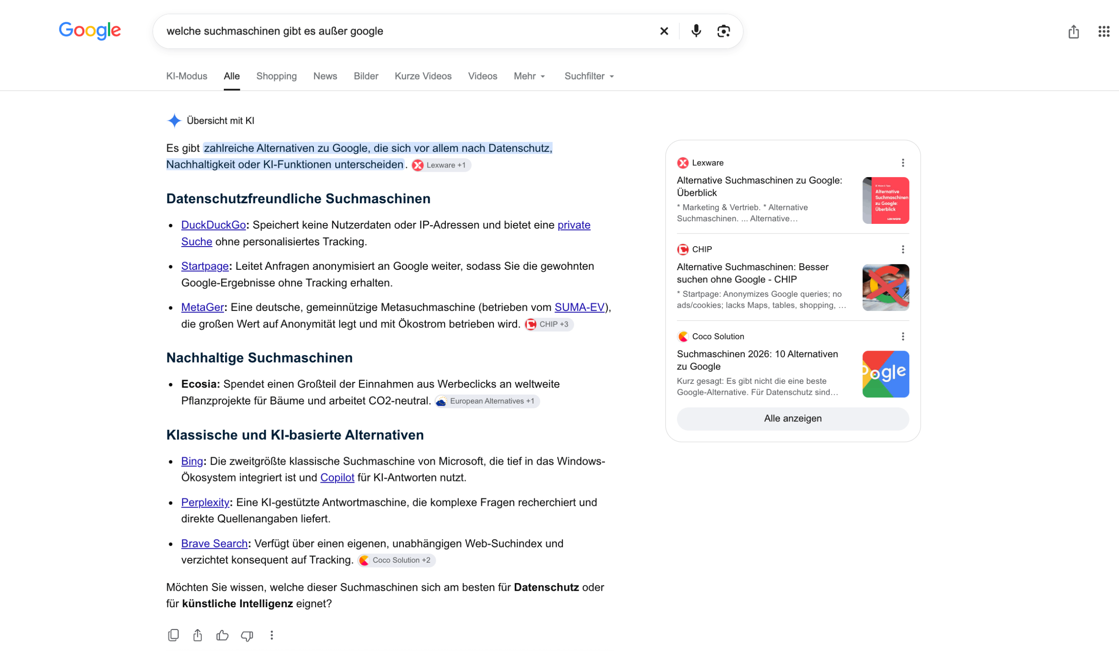Open the Shopping tab
The width and height of the screenshot is (1119, 651).
pyautogui.click(x=276, y=77)
